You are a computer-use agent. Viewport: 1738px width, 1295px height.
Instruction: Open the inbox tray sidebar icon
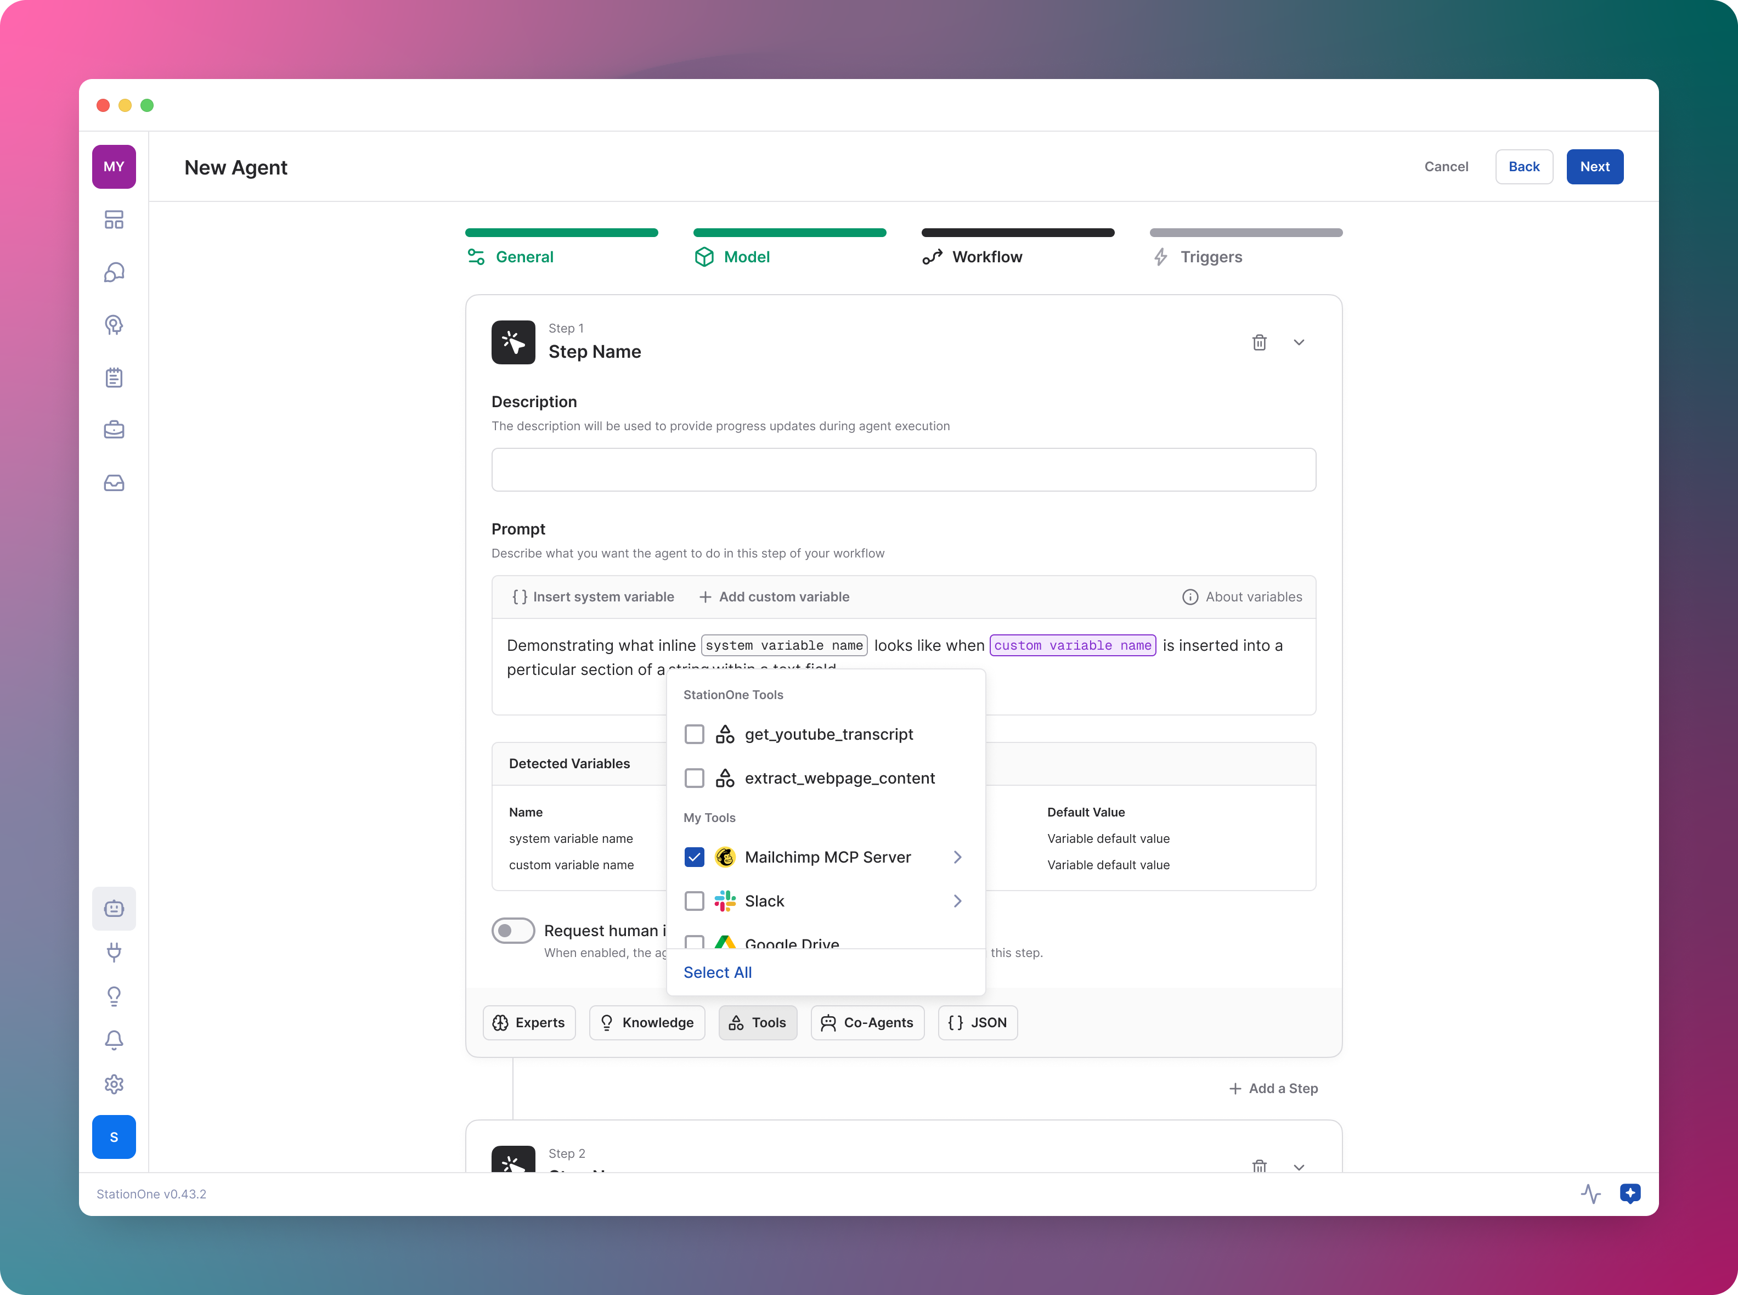click(114, 482)
